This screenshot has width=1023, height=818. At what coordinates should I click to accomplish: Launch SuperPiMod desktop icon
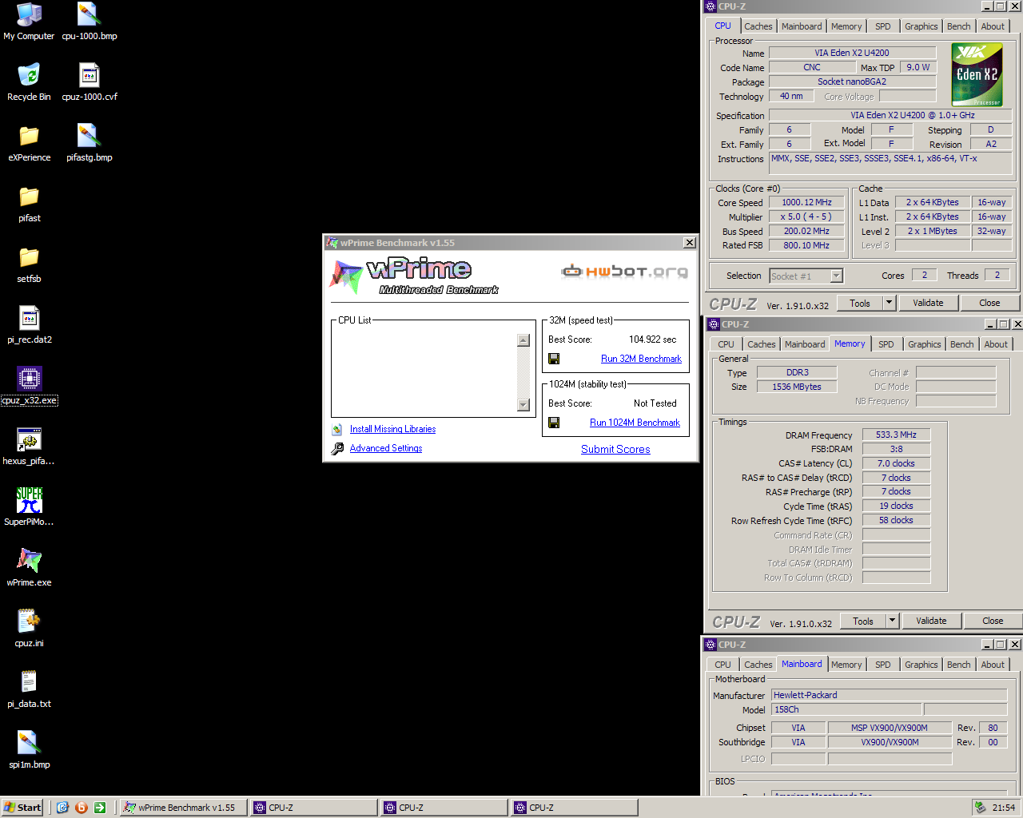point(29,507)
